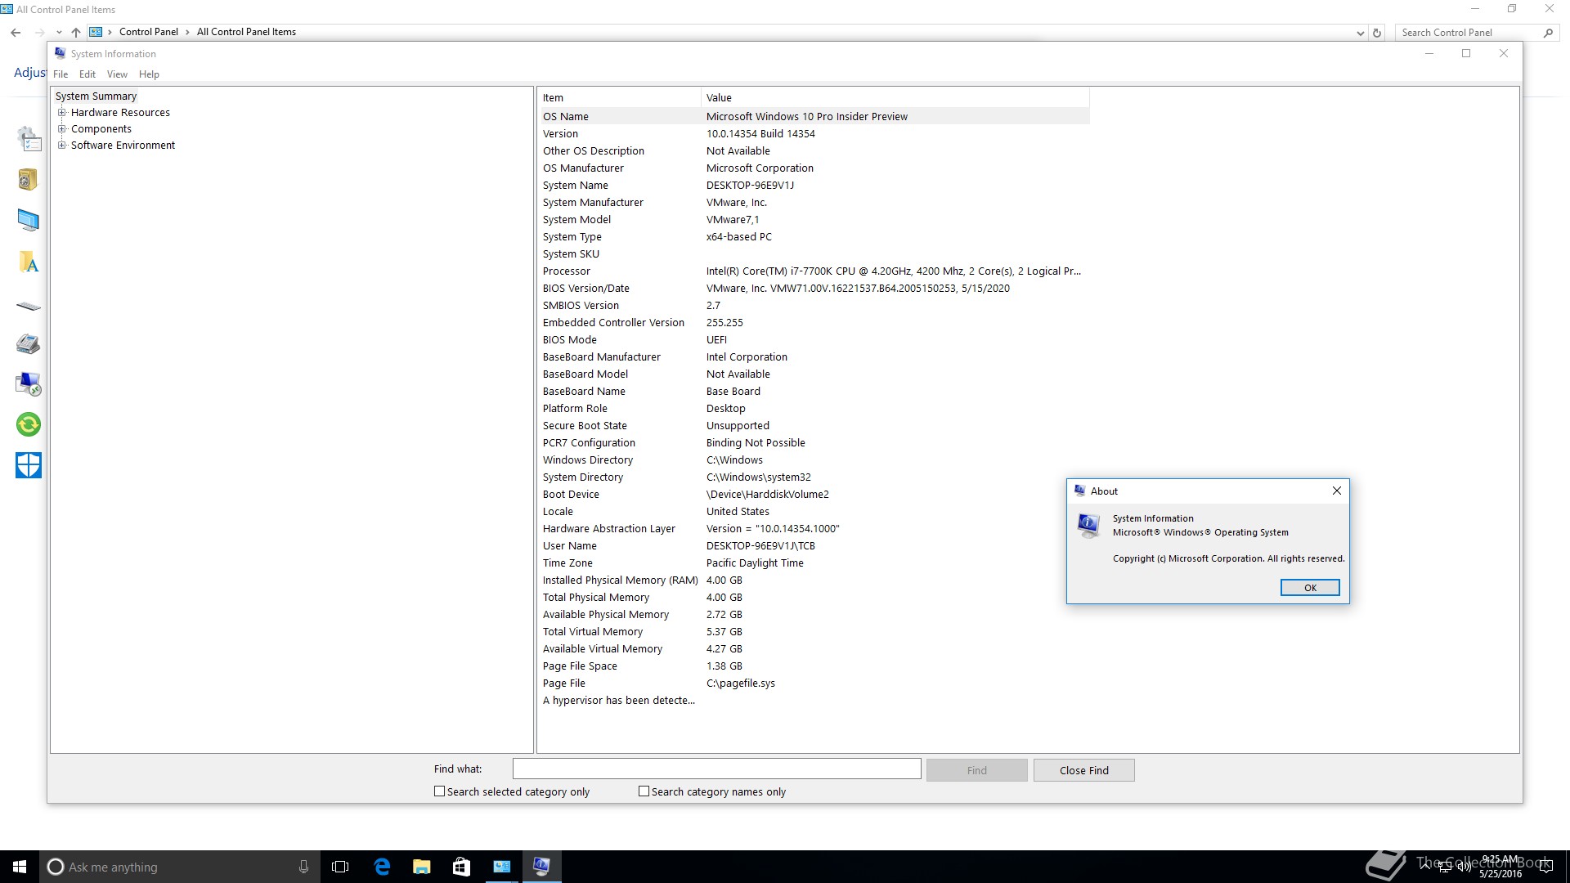Launch Microsoft Edge from taskbar
Viewport: 1570px width, 883px height.
click(x=382, y=867)
